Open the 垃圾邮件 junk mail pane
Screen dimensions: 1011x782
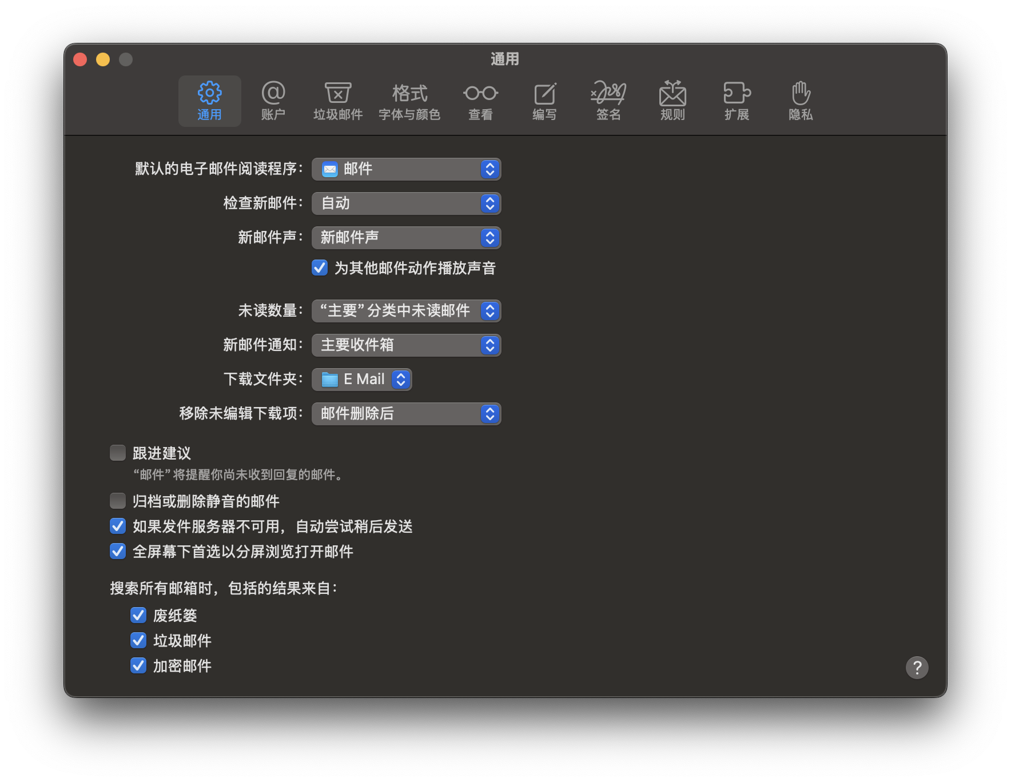[x=337, y=101]
